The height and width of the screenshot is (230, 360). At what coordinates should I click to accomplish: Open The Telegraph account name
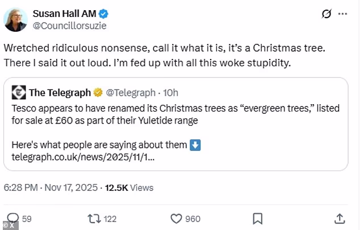tap(61, 92)
